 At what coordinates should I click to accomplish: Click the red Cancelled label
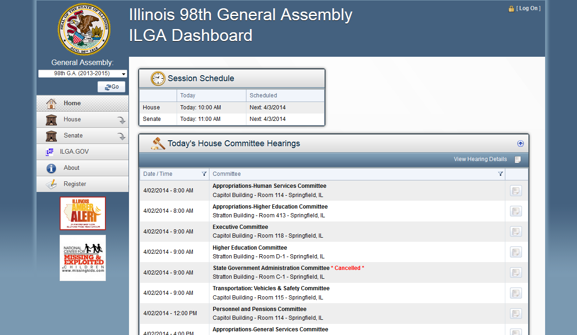coord(348,268)
